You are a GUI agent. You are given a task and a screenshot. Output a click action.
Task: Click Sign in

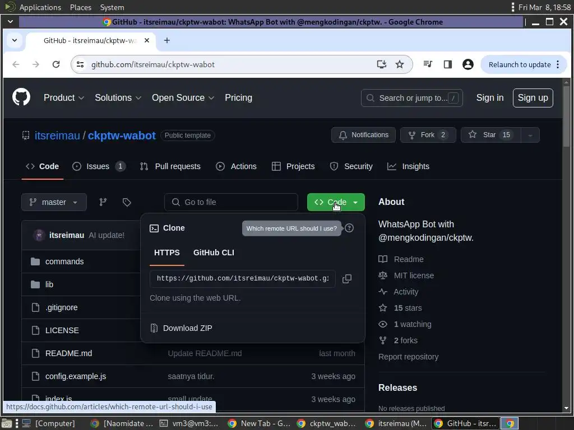coord(490,97)
